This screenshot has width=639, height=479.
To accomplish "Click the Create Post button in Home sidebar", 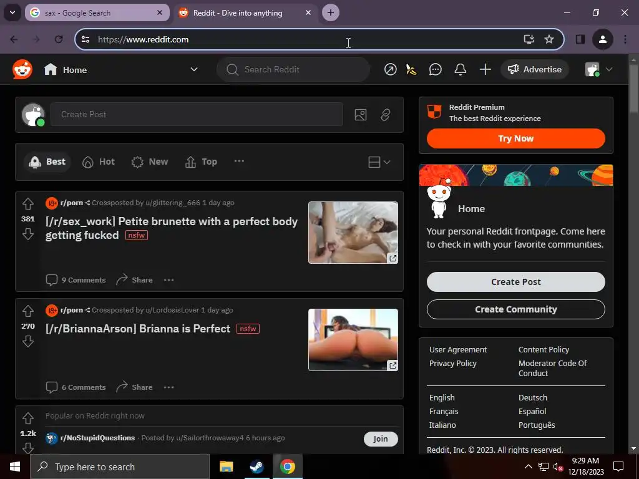I will point(515,282).
